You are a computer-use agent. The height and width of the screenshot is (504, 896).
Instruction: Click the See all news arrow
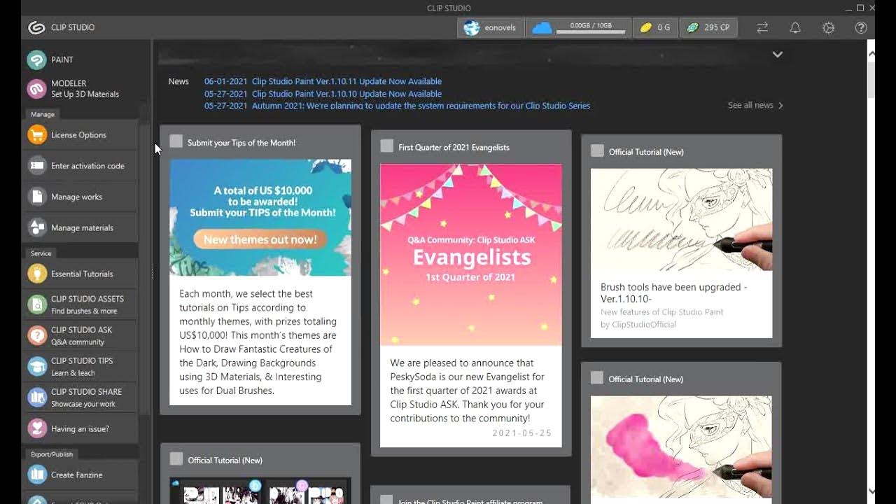[x=780, y=106]
